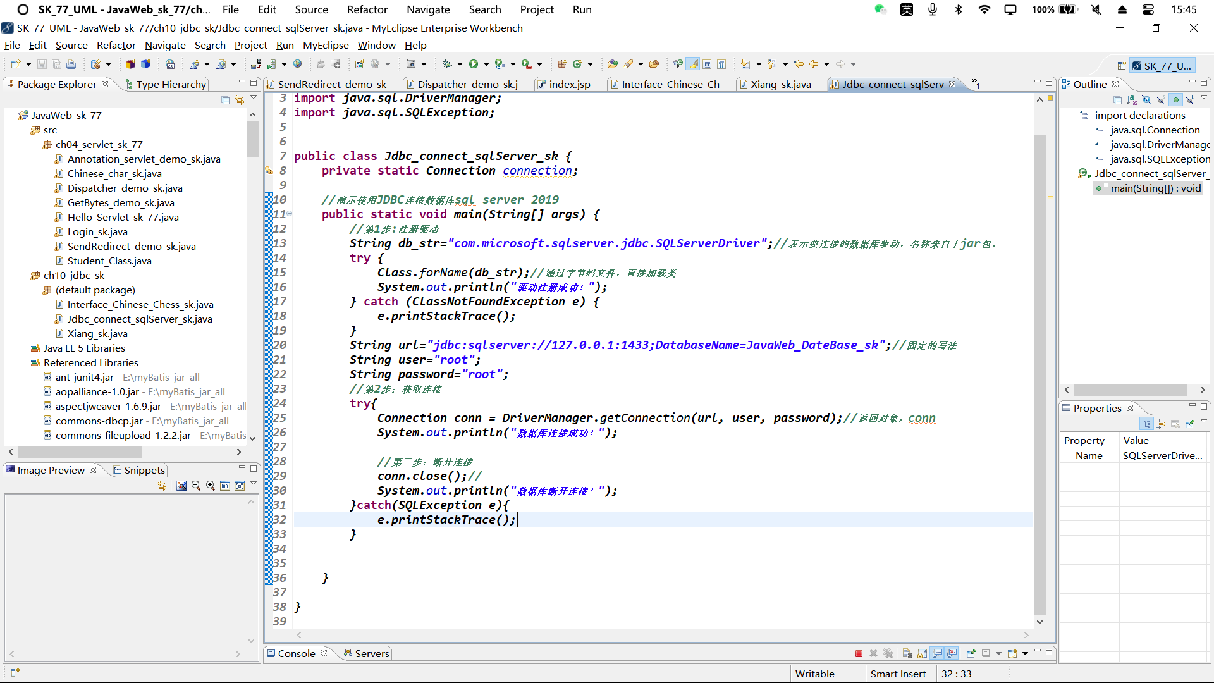1214x683 pixels.
Task: Select commons-dbcp.jar library entry
Action: (x=99, y=421)
